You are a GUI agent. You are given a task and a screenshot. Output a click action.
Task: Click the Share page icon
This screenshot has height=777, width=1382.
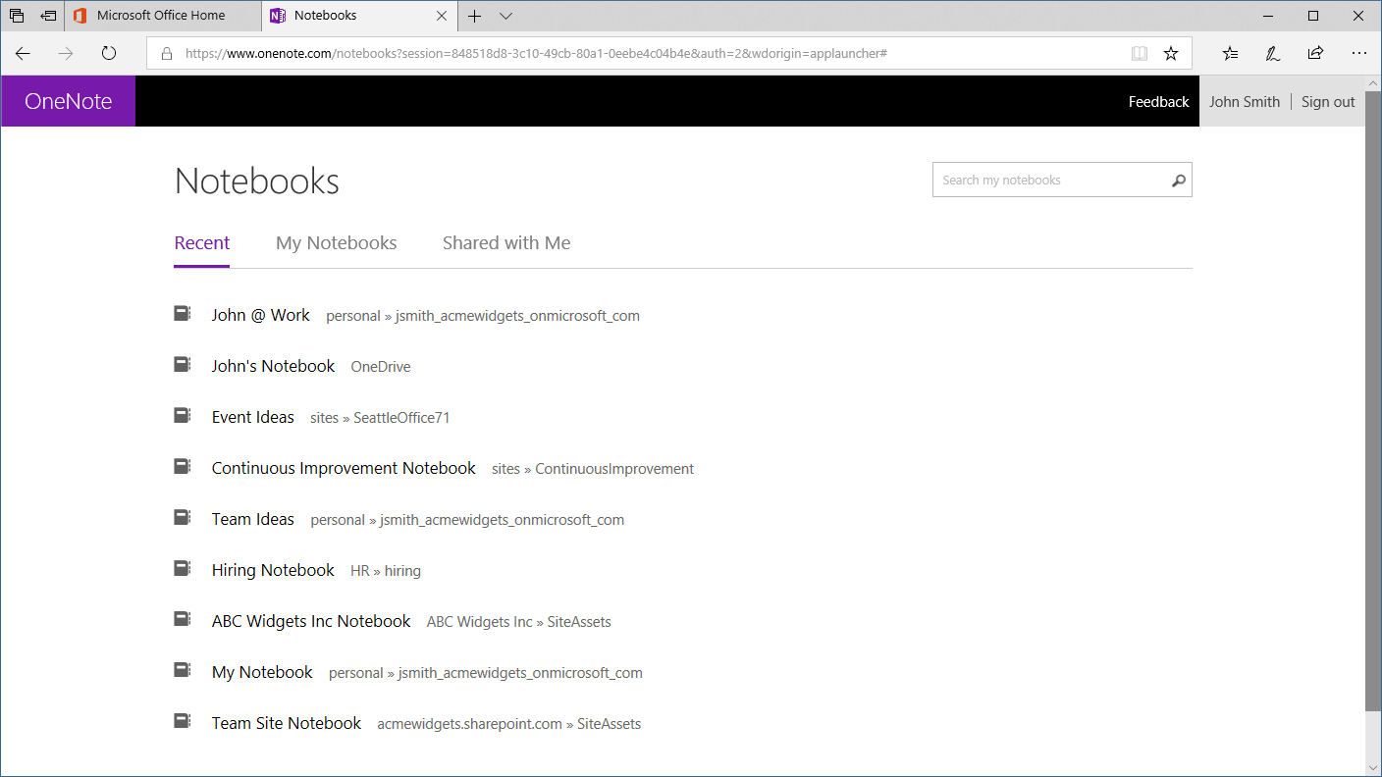(x=1315, y=54)
